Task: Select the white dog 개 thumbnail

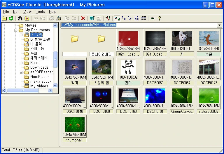Action: 182,43
